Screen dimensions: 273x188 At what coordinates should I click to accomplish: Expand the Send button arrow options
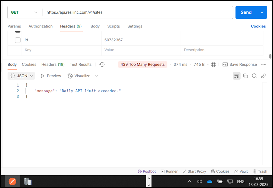[262, 12]
